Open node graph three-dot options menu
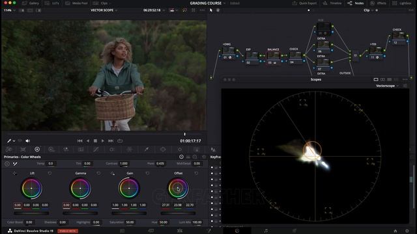The width and height of the screenshot is (417, 234). [x=411, y=10]
